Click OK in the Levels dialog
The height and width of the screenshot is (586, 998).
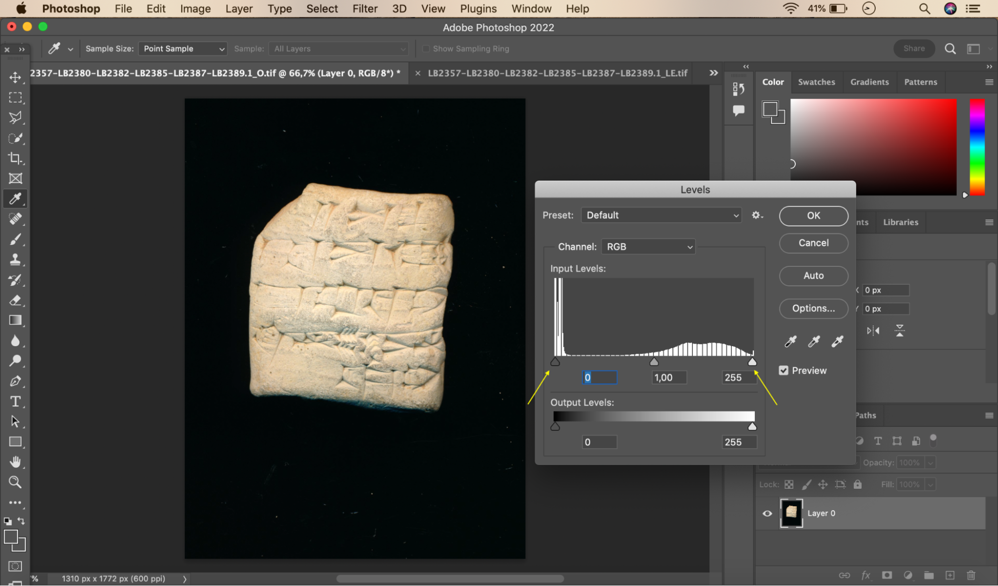tap(813, 215)
